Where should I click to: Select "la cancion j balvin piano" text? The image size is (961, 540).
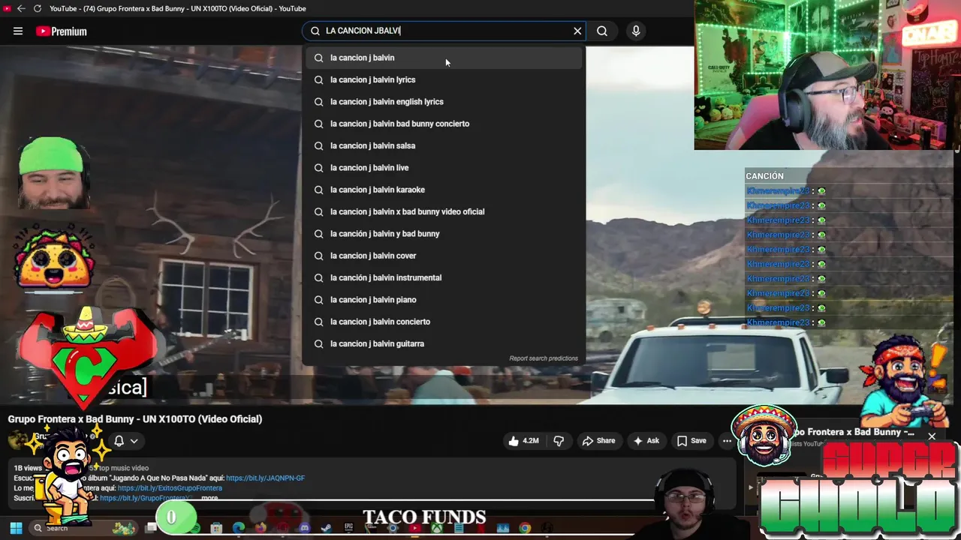pos(373,299)
